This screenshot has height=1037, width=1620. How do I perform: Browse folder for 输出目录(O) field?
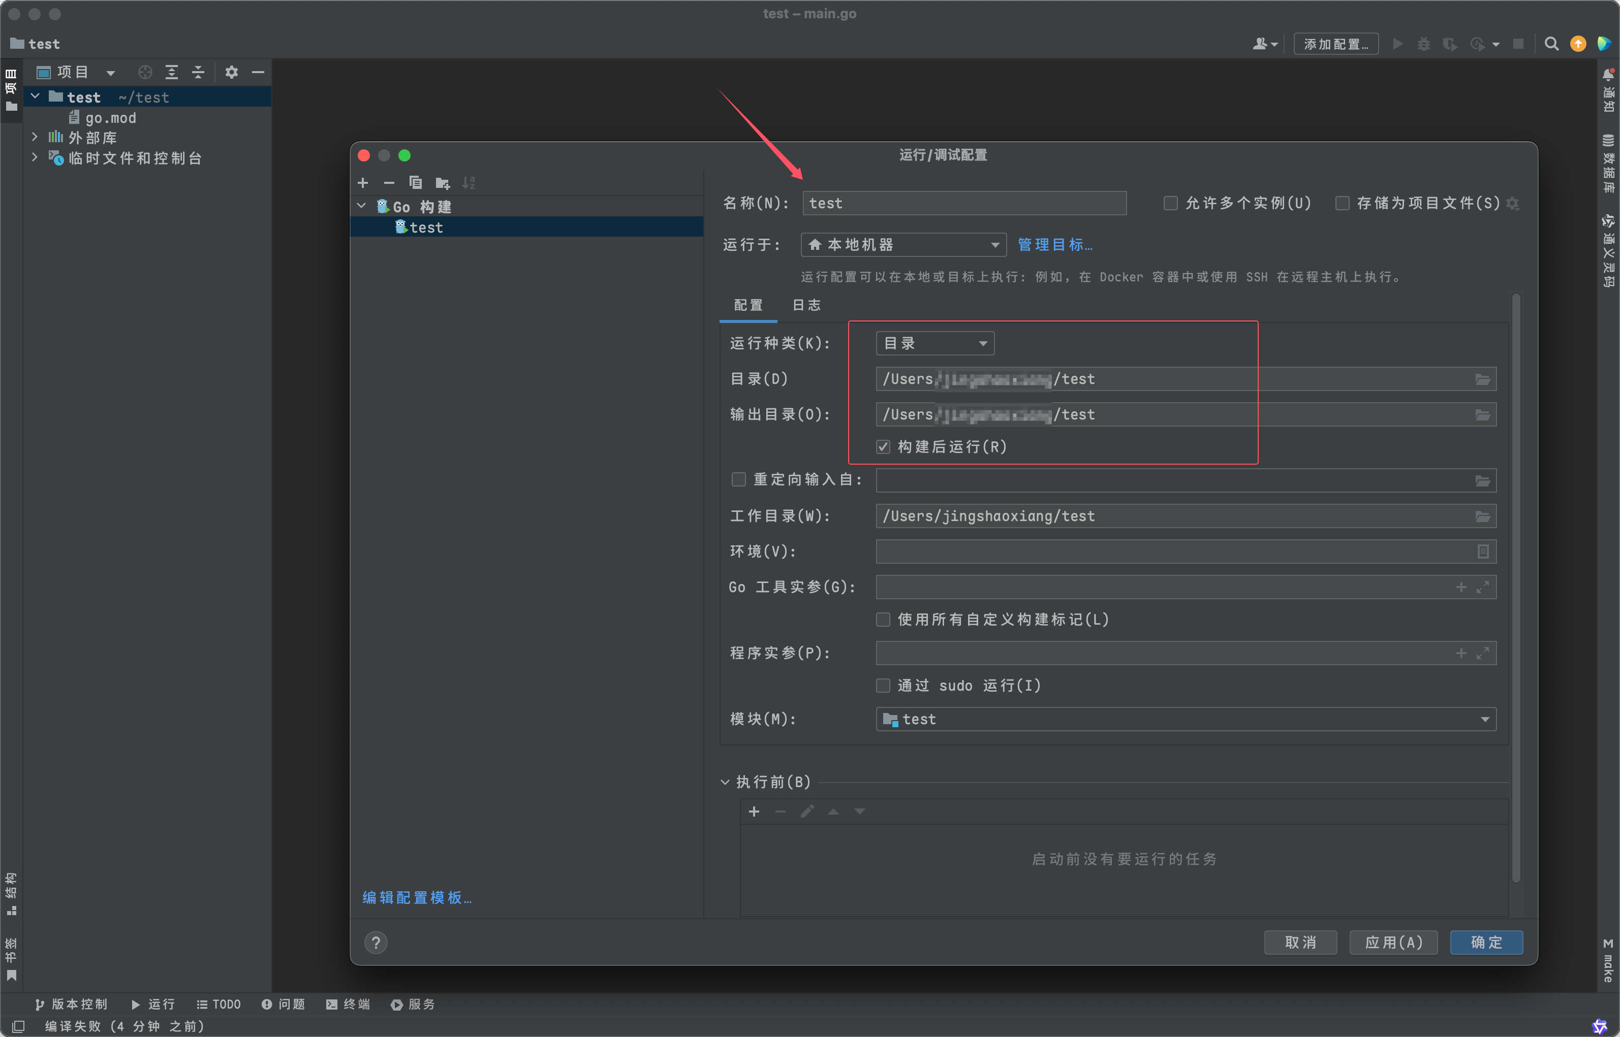[x=1483, y=415]
